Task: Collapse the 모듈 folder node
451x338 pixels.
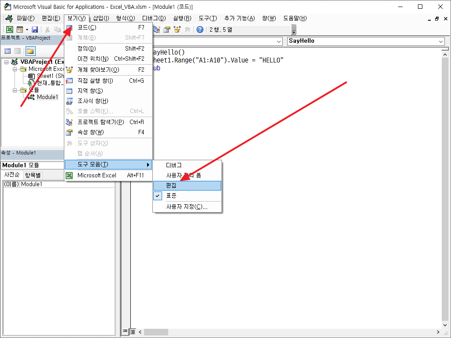Action: click(x=15, y=90)
